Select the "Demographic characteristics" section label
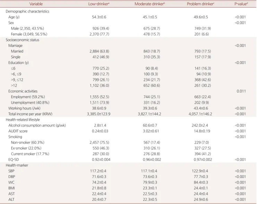This screenshot has width=257, height=204. 27,11
